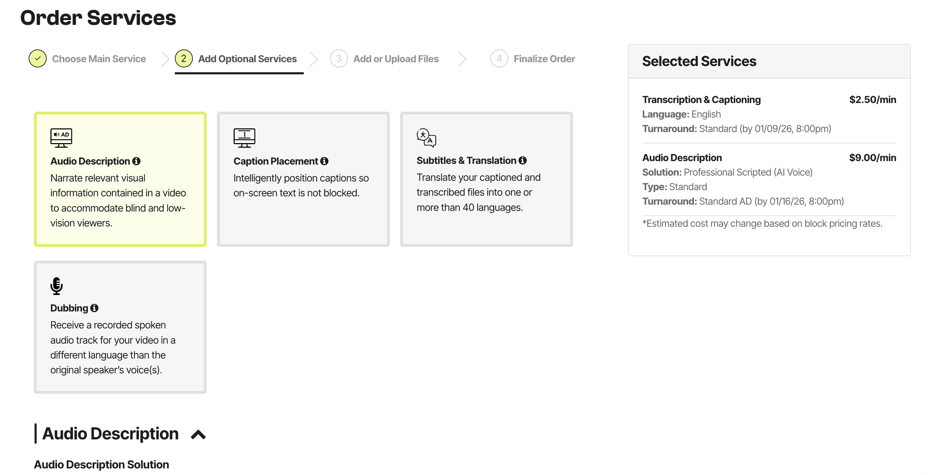Select the Subtitles & Translation service card
The image size is (931, 475).
tap(487, 179)
